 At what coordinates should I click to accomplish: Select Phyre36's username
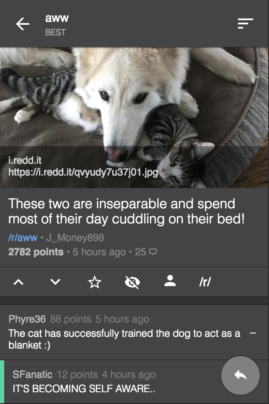[27, 319]
